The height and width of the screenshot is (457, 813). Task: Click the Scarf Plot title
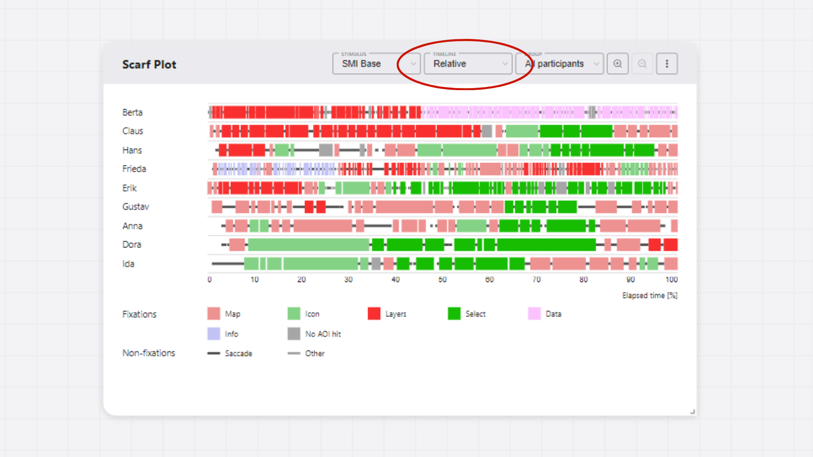(149, 64)
